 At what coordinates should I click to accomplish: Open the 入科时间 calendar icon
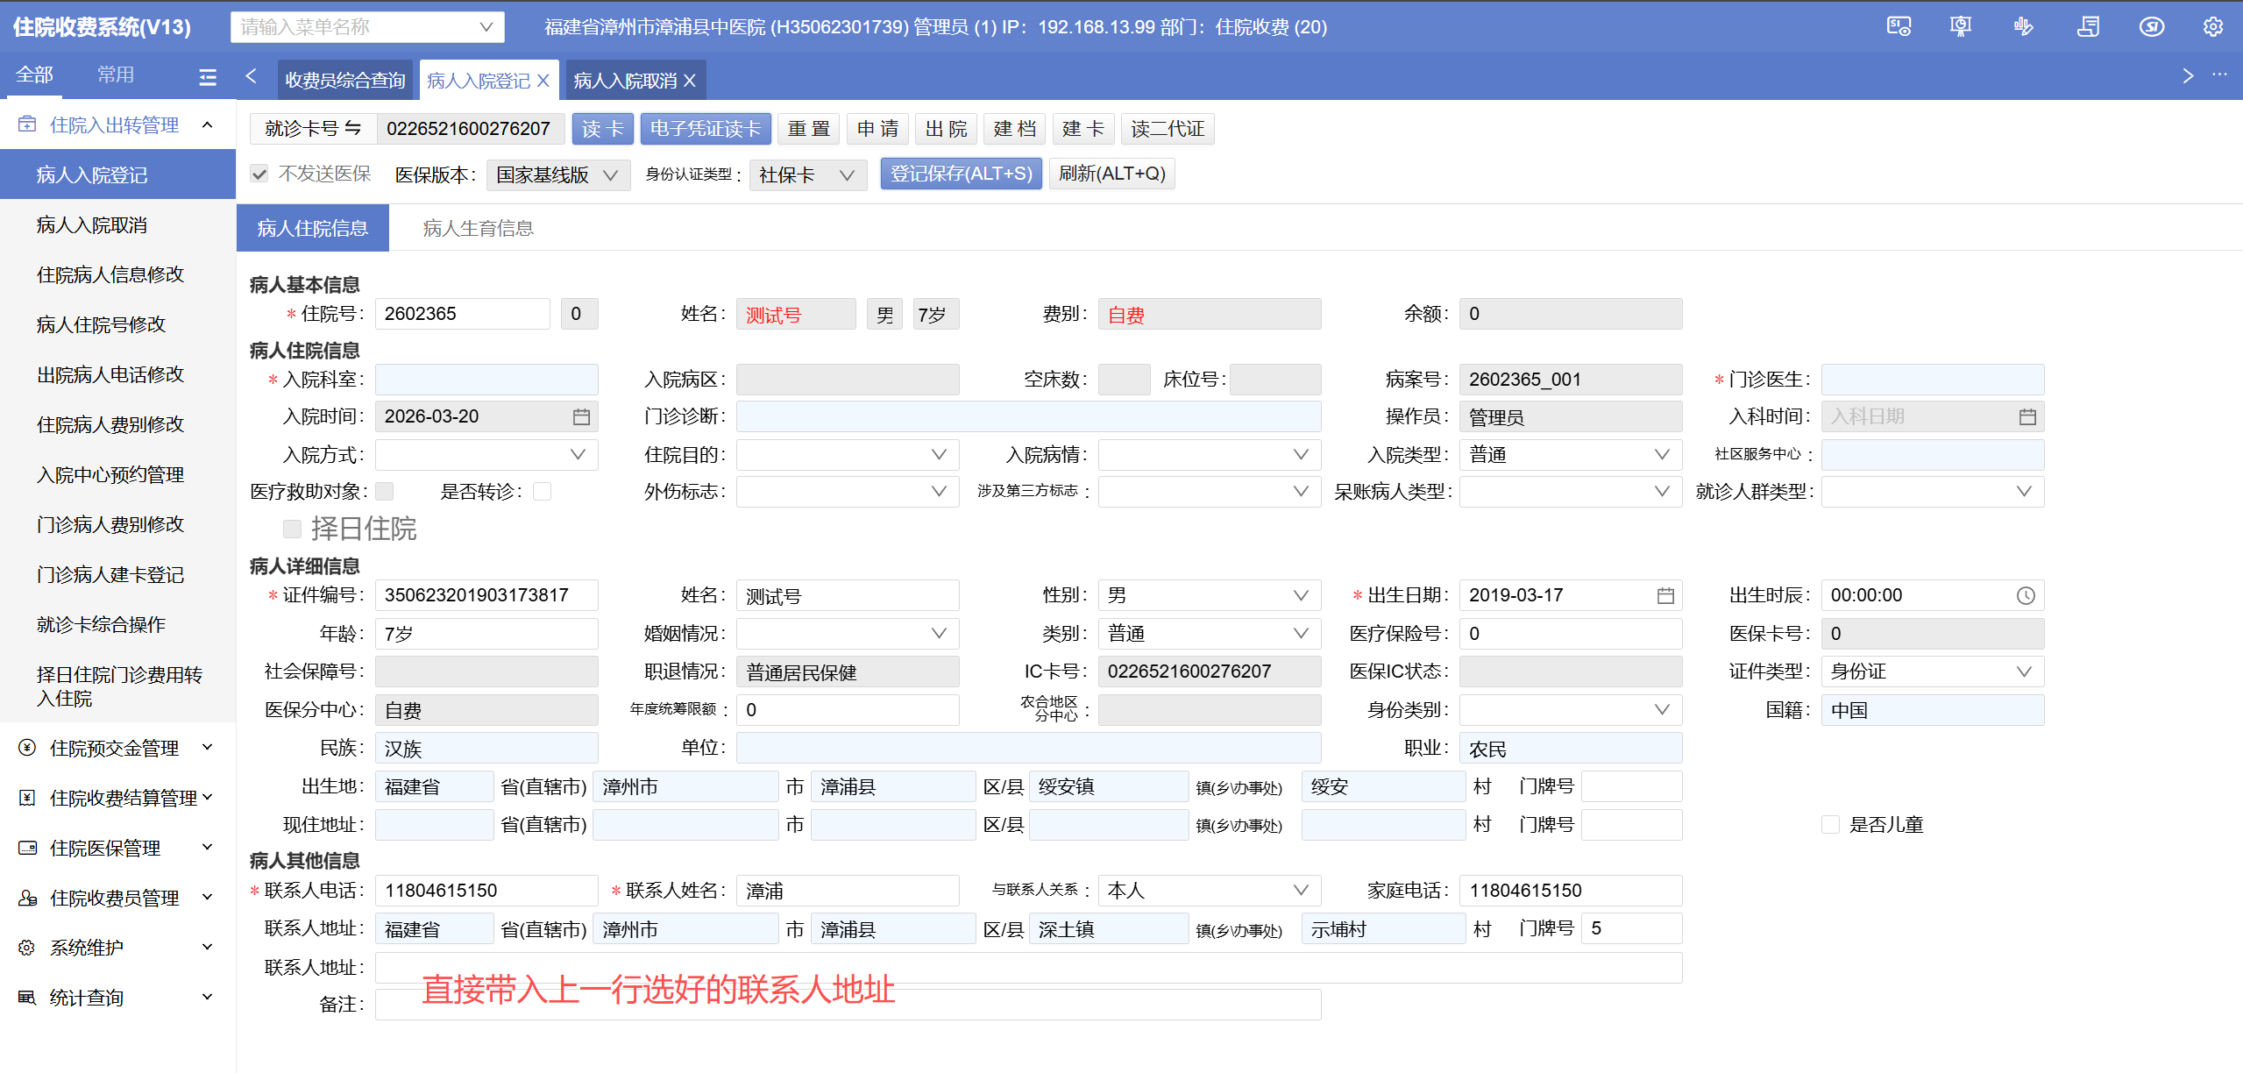2027,417
